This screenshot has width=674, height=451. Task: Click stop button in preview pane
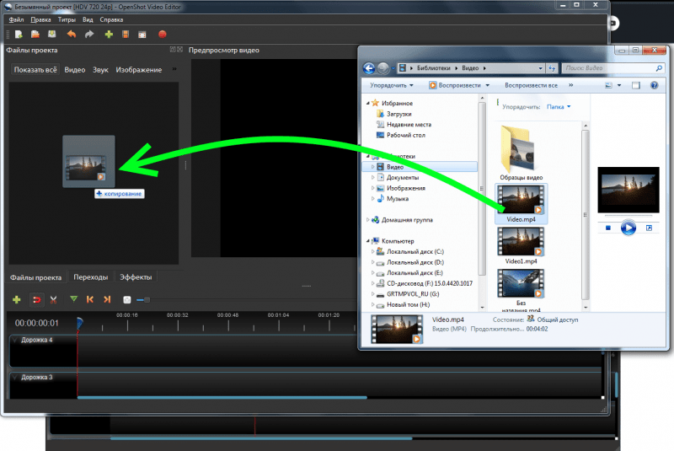[x=607, y=228]
